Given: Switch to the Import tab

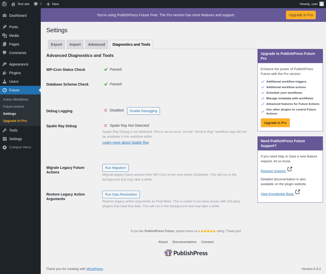Looking at the screenshot, I should click(75, 44).
